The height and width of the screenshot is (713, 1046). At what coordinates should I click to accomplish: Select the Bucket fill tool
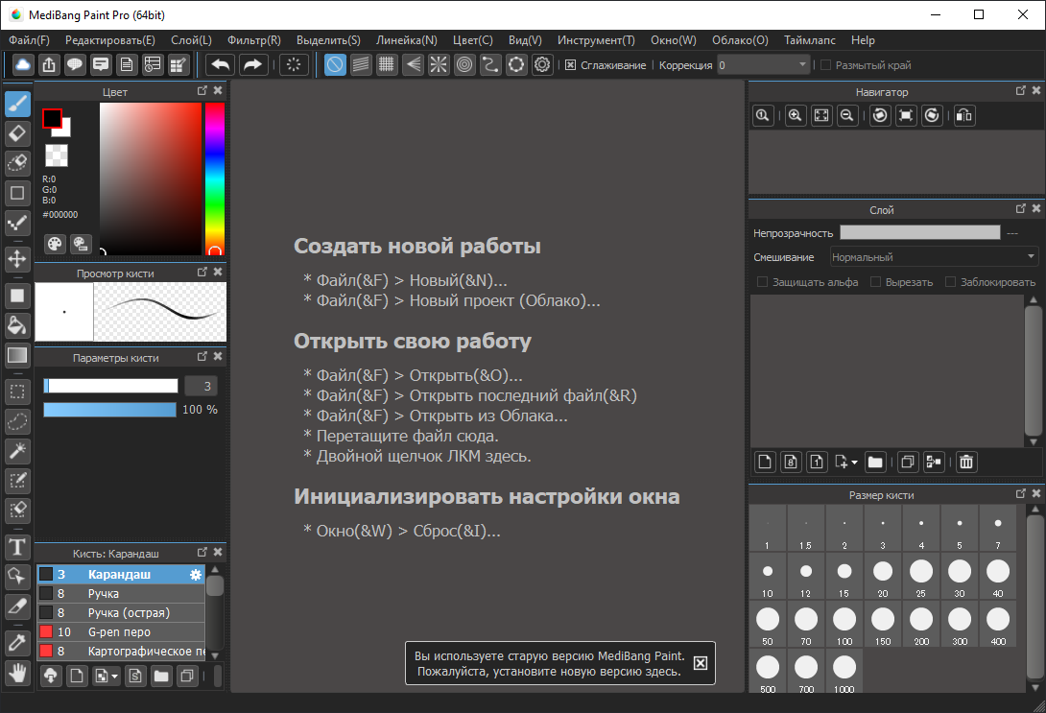(17, 325)
